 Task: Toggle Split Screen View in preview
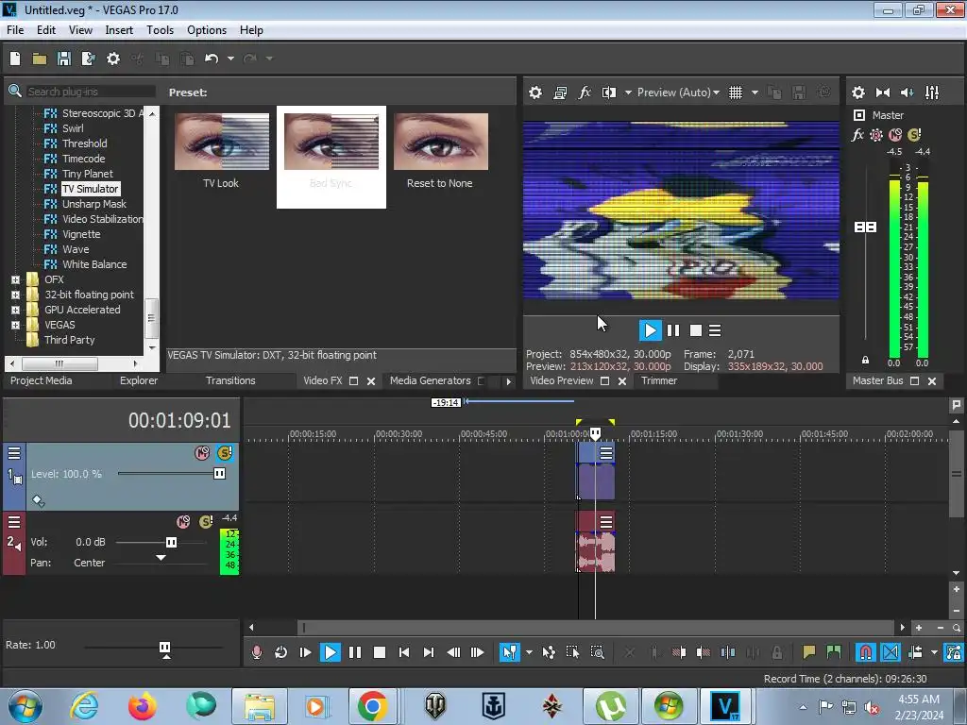[609, 93]
